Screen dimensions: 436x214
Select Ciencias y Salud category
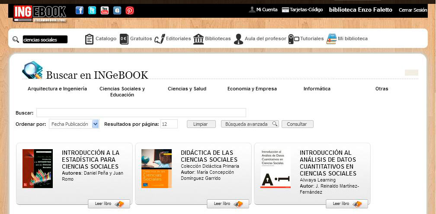point(187,89)
